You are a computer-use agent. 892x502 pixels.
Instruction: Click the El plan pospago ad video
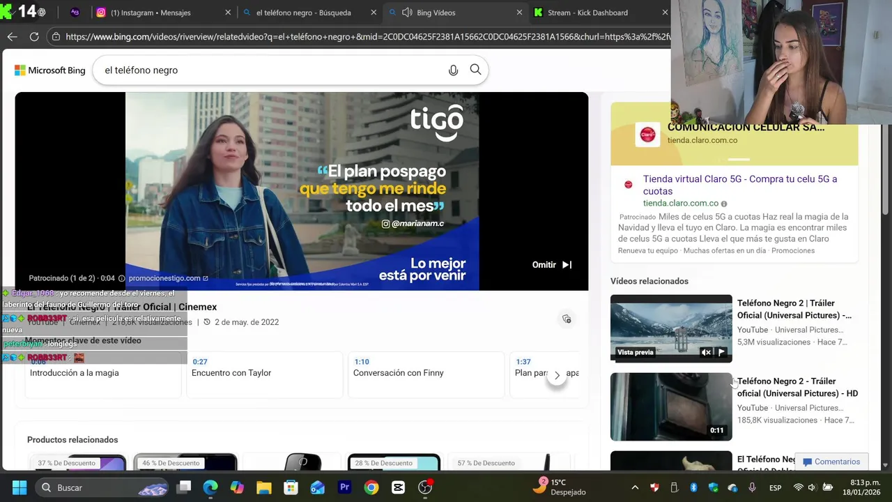[x=302, y=191]
